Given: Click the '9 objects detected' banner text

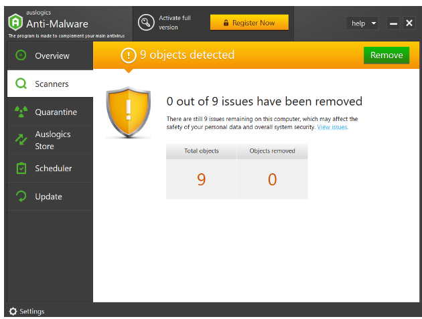Looking at the screenshot, I should (x=187, y=55).
